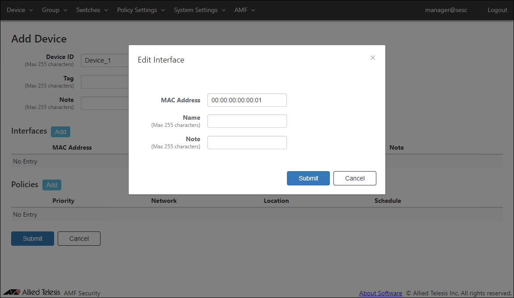
Task: Submit the Add Device form
Action: (33, 239)
